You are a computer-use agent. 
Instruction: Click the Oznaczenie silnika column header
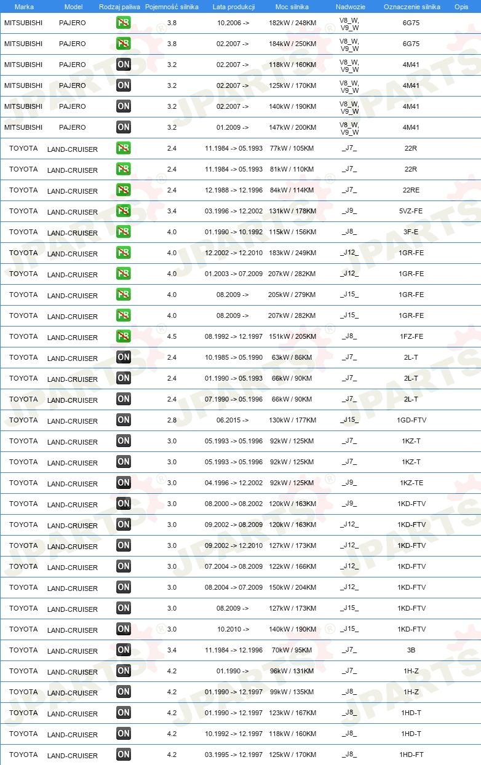tap(412, 7)
